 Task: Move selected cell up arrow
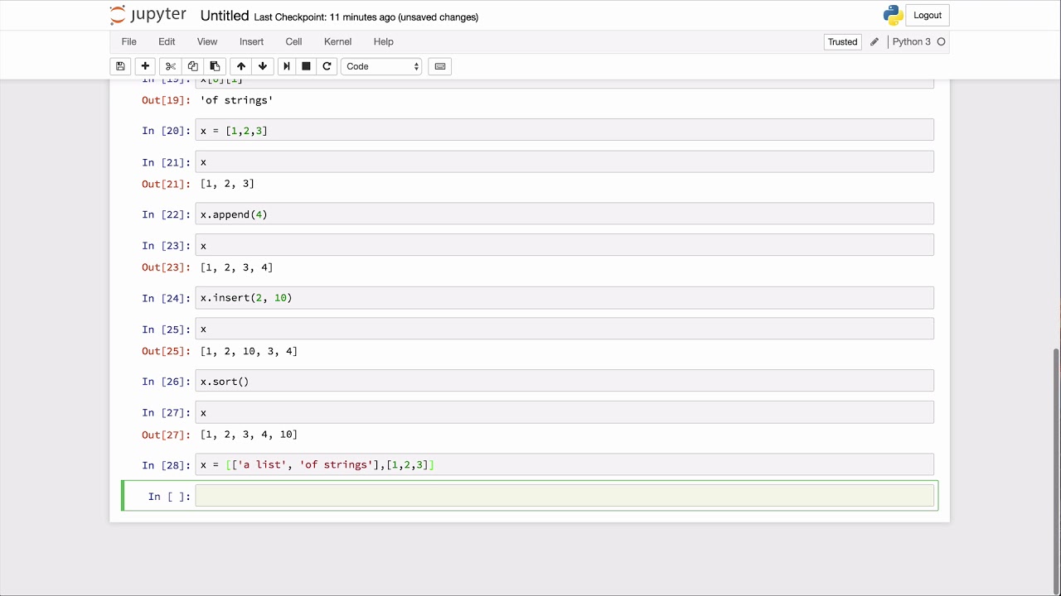(x=241, y=66)
